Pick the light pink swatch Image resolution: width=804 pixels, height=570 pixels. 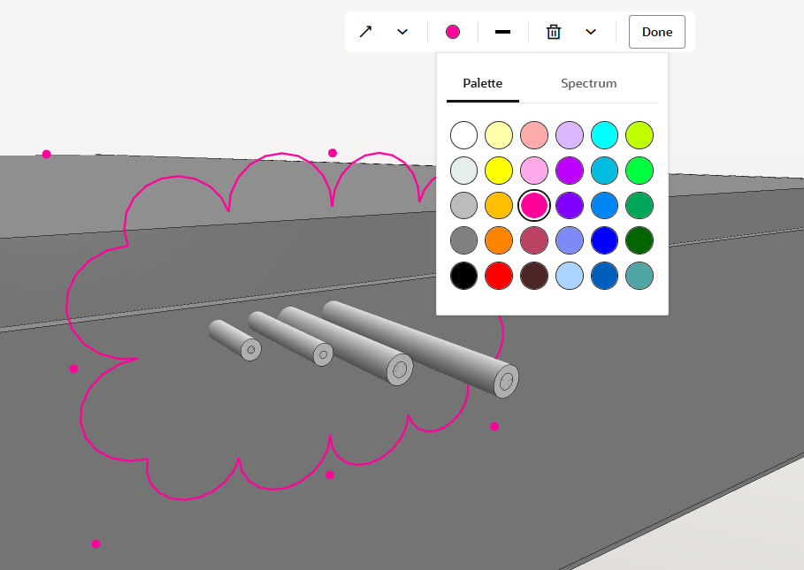pyautogui.click(x=534, y=171)
